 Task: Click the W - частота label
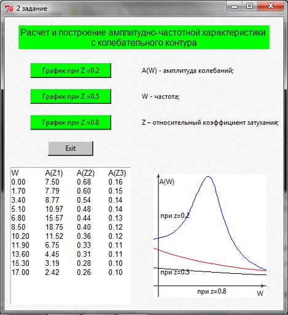pos(160,96)
